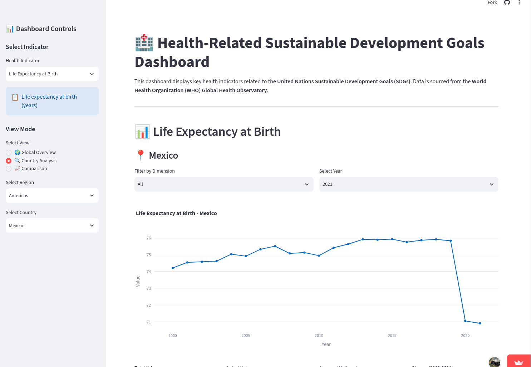This screenshot has height=367, width=531.
Task: Open the Select Country dropdown showing Mexico
Action: pos(52,225)
